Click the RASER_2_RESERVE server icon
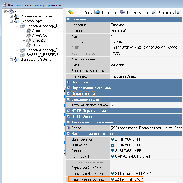183x183 pixels. point(23,55)
